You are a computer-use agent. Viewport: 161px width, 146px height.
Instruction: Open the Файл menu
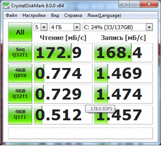coord(11,15)
